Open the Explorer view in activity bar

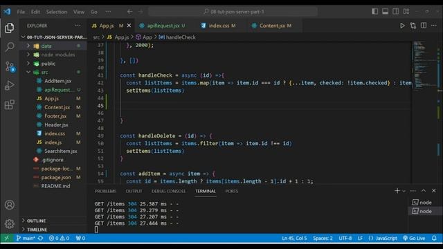pyautogui.click(x=9, y=28)
